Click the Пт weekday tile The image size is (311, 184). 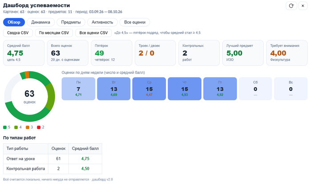pos(220,88)
